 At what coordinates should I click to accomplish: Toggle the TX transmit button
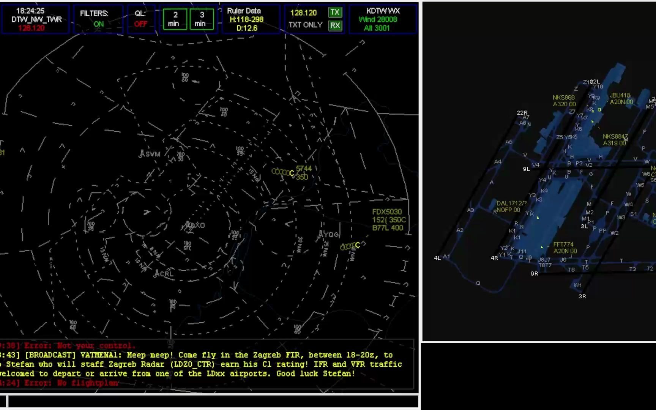(335, 13)
